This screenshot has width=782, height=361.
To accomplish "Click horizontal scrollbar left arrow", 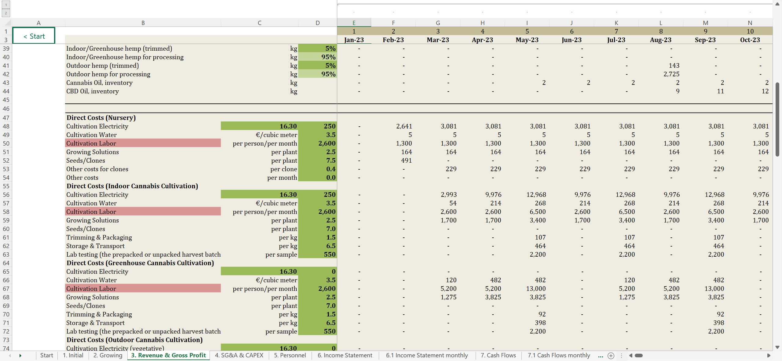I will 630,356.
